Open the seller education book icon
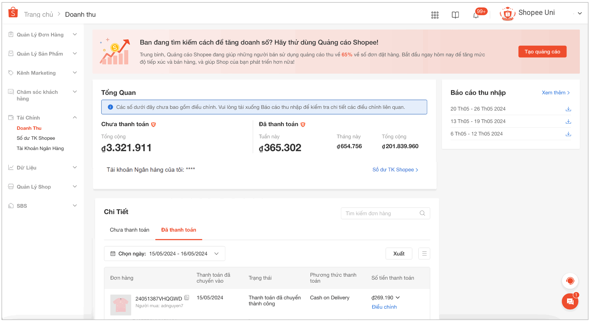Viewport: 590px width, 322px height. [455, 15]
